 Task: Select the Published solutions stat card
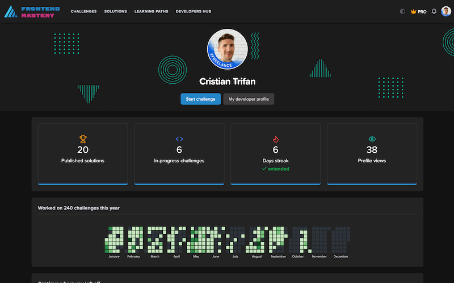coord(83,154)
